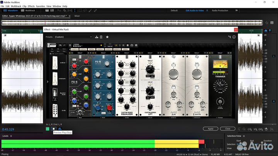The image size is (278, 156).
Task: Open the Window menu
Action: (57, 6)
